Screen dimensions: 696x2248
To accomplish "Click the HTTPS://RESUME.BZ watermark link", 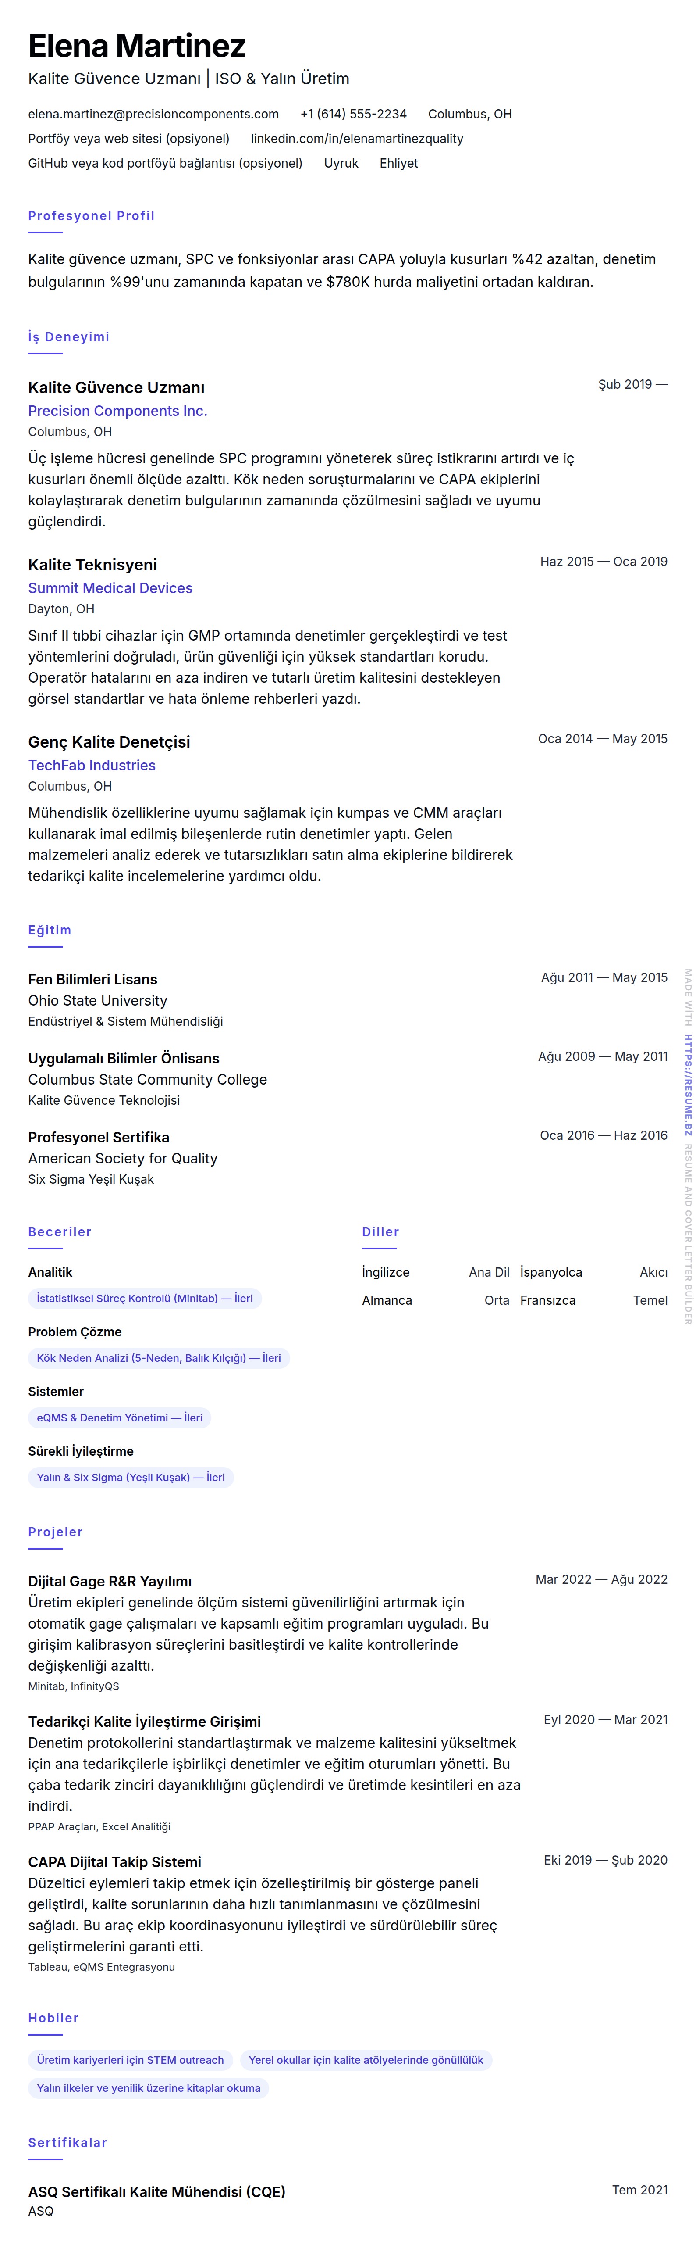I will (688, 1085).
